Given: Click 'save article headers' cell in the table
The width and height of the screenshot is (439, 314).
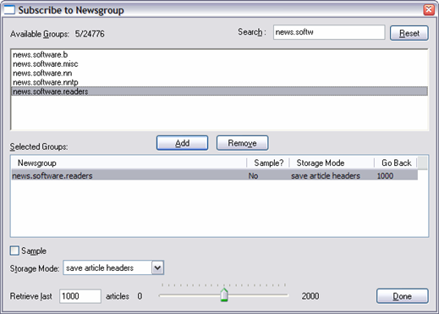Looking at the screenshot, I should [x=326, y=176].
